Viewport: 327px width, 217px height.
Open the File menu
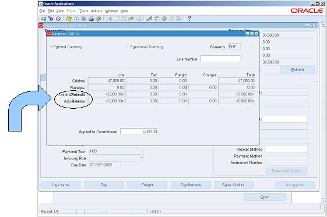click(x=42, y=11)
